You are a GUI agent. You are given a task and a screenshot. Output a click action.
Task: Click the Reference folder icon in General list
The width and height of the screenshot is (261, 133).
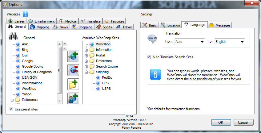[18, 100]
